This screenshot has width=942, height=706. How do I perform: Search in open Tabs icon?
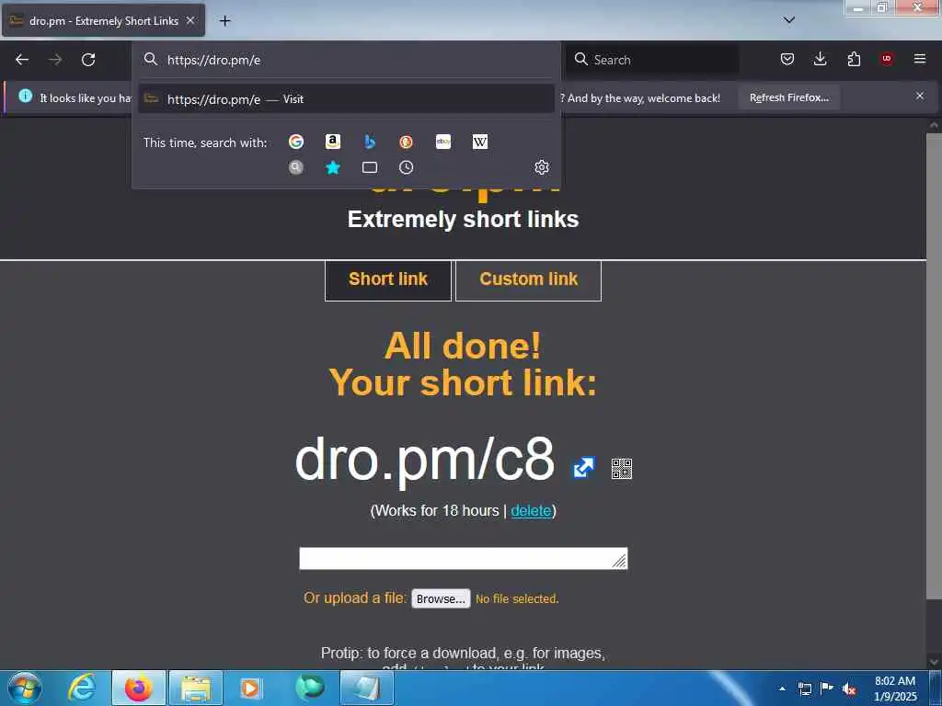370,167
